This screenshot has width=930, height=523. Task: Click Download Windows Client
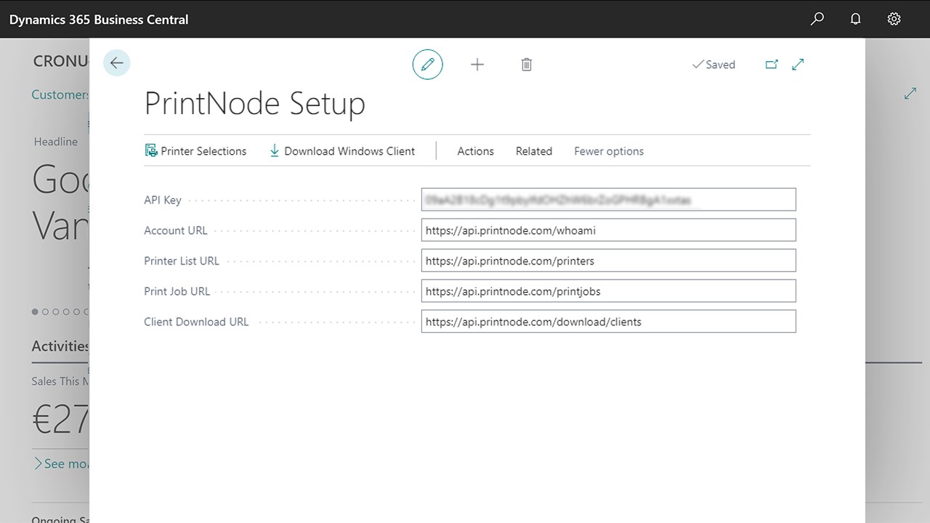[x=342, y=151]
